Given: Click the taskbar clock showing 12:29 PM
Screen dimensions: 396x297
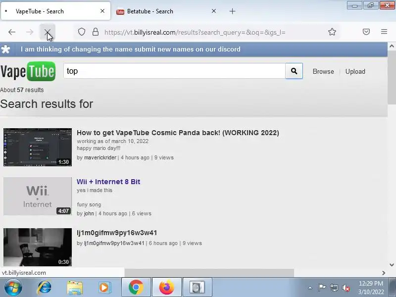Looking at the screenshot, I should tap(371, 288).
